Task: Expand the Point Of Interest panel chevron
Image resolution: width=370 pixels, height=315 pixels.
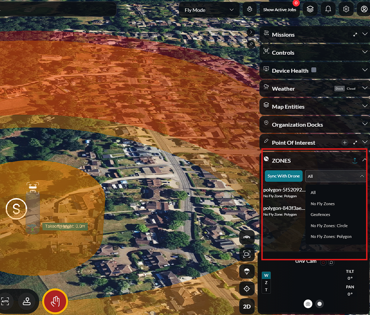Action: click(x=365, y=142)
